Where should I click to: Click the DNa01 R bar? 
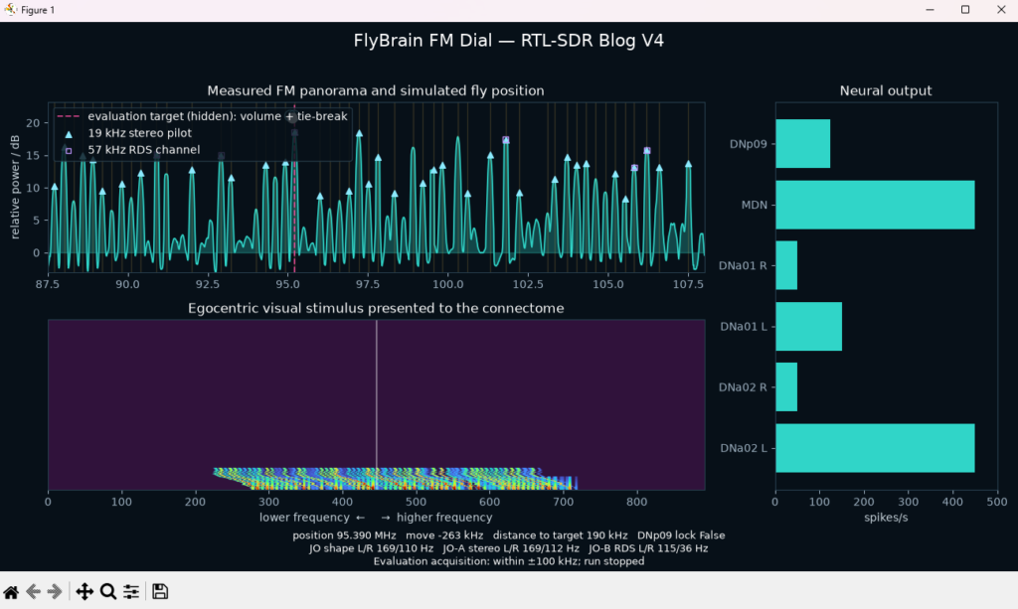pos(786,265)
